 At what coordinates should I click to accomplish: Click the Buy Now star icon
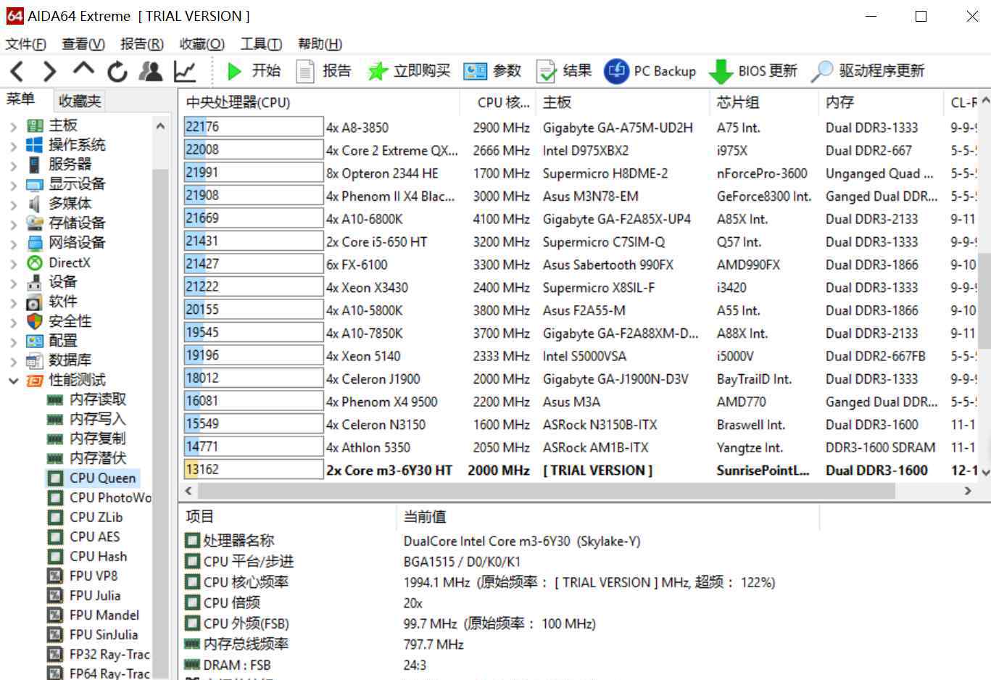pos(377,71)
